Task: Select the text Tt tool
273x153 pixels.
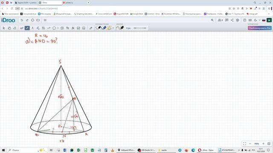Action: 67,28
